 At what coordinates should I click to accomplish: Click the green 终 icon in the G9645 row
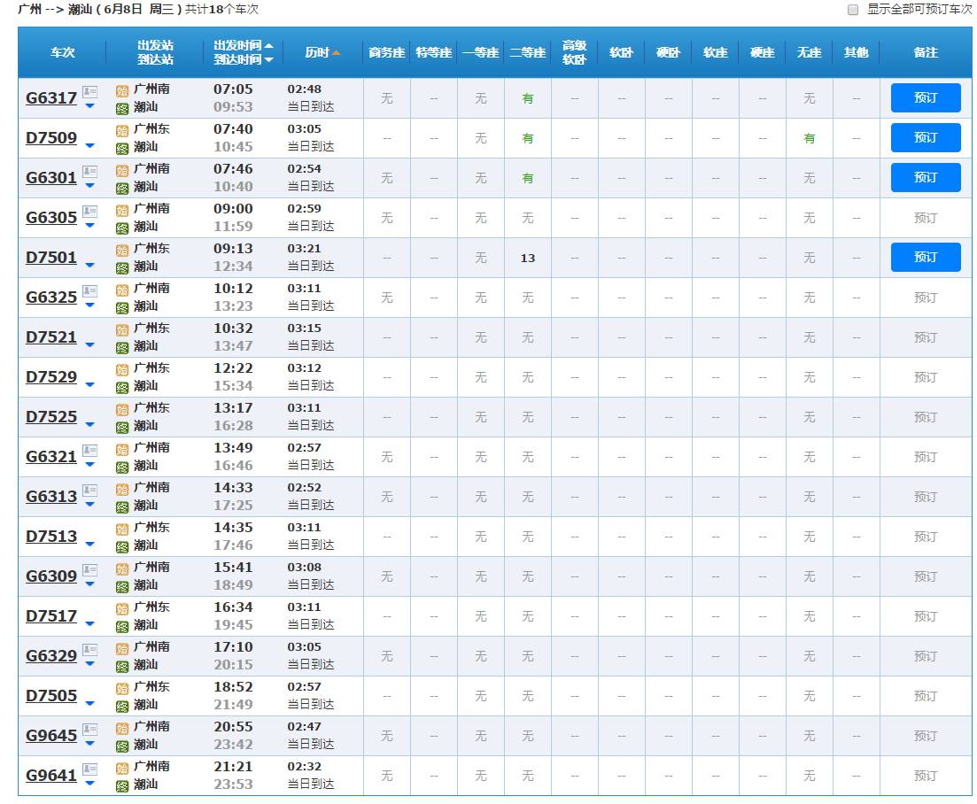122,746
